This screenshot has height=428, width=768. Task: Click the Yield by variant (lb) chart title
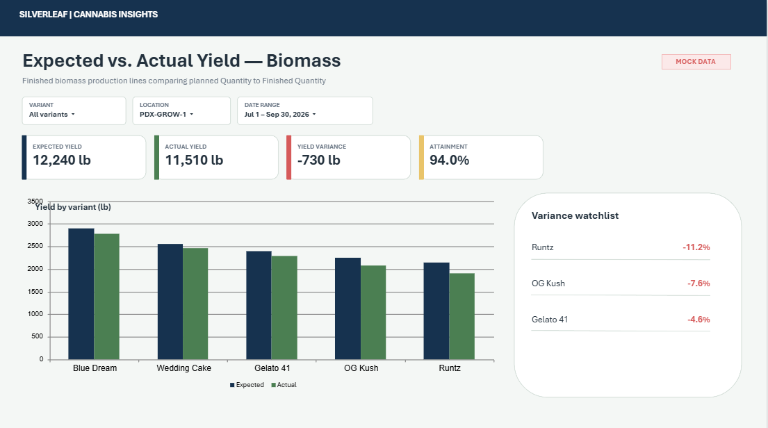pos(73,207)
